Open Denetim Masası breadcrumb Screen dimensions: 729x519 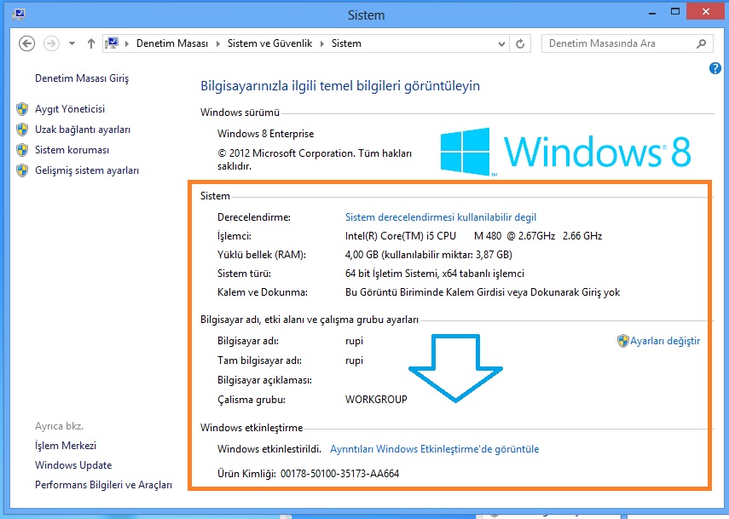pyautogui.click(x=172, y=43)
